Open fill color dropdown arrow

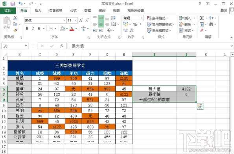(x=67, y=29)
